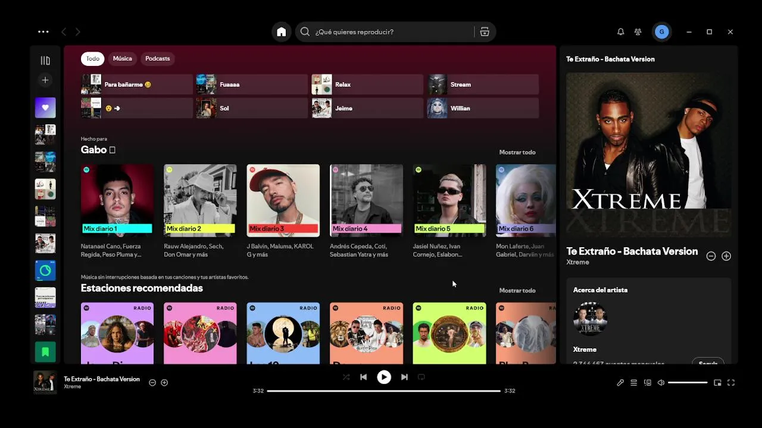Open the Mix diario 2 card
The width and height of the screenshot is (762, 428).
pyautogui.click(x=200, y=212)
